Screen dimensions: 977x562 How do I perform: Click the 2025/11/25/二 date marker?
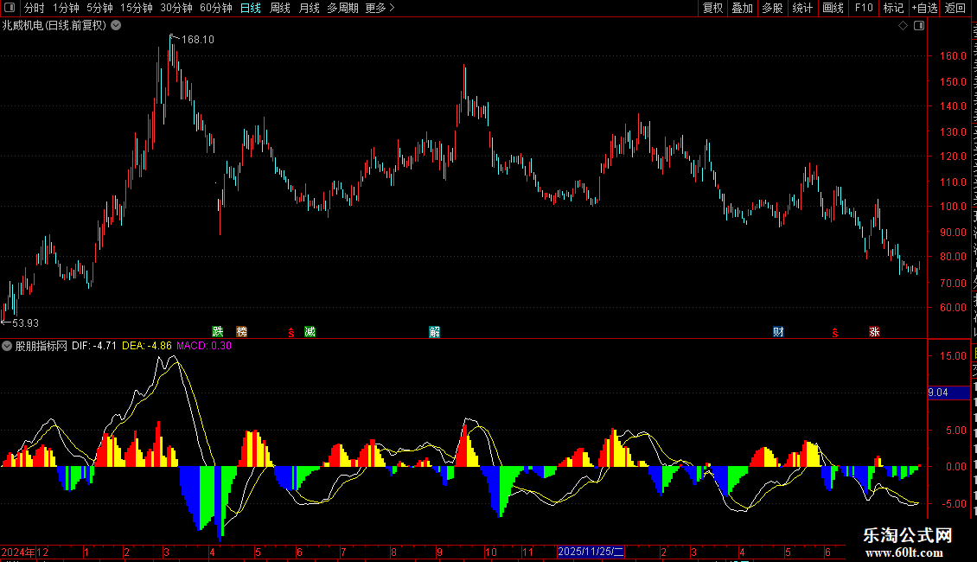591,552
